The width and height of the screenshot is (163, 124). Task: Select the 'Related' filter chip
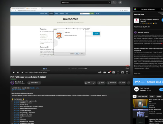[159, 96]
